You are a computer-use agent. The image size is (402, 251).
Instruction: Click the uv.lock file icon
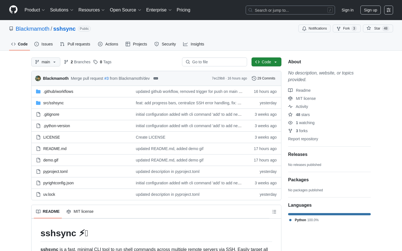[x=38, y=194]
